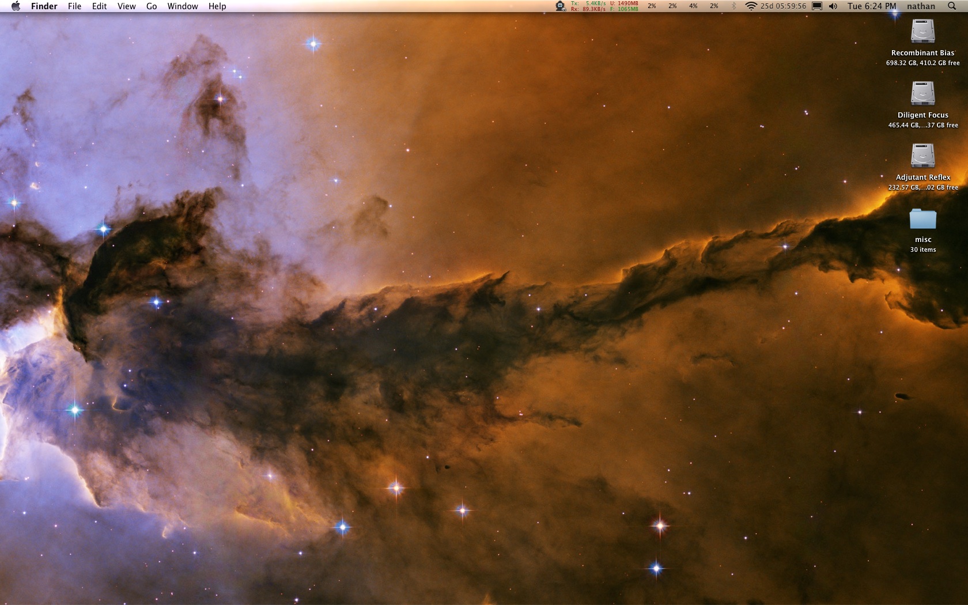Open the Edit menu
Viewport: 968px width, 605px height.
(100, 6)
